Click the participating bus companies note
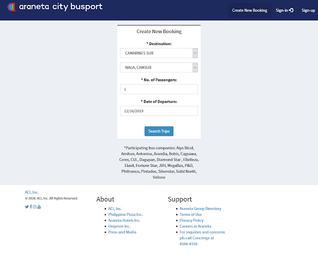The width and height of the screenshot is (318, 254). tap(159, 162)
